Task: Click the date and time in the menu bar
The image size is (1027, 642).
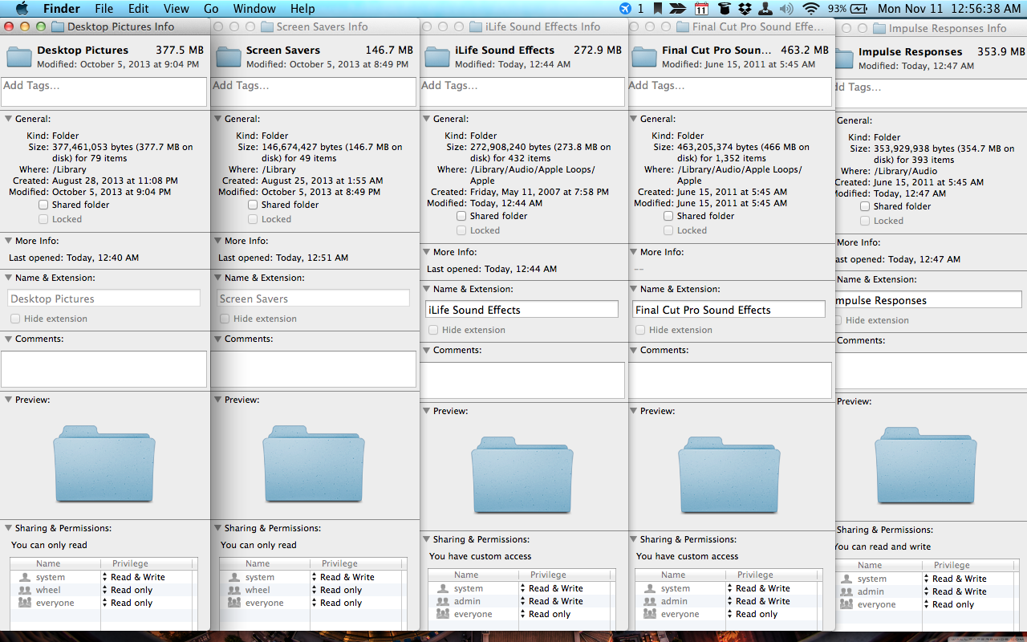Action: [949, 9]
